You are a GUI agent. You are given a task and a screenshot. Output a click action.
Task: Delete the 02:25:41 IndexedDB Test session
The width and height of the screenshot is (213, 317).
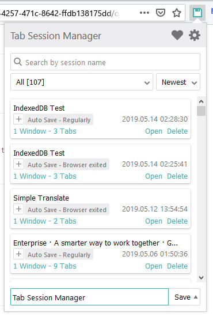pyautogui.click(x=177, y=176)
